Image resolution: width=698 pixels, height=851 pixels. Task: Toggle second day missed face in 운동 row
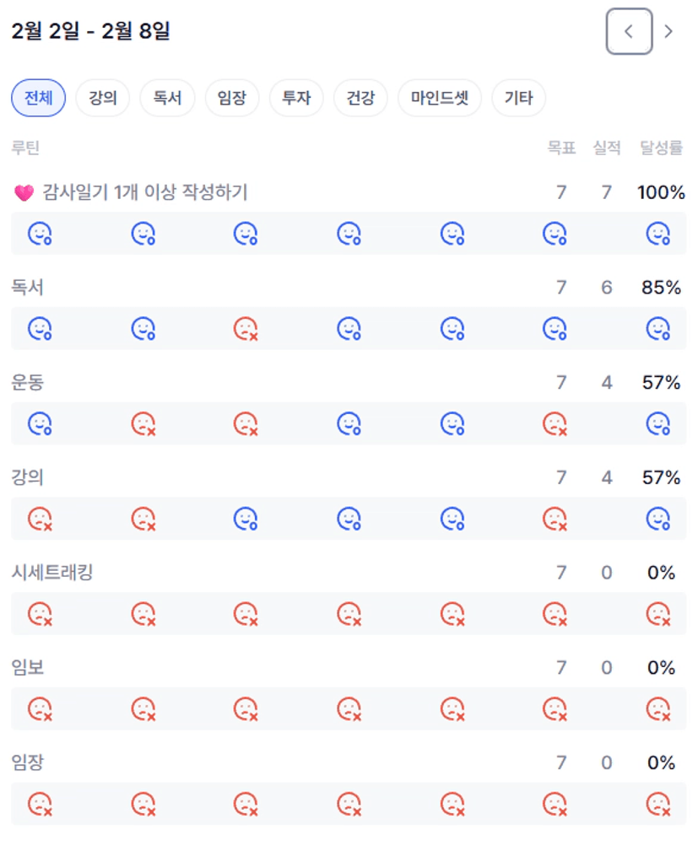click(x=143, y=423)
